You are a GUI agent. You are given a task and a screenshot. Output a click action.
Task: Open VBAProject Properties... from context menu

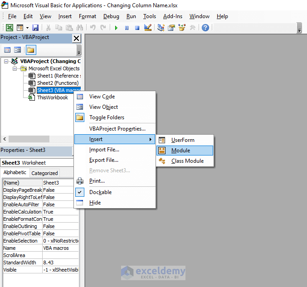click(115, 129)
